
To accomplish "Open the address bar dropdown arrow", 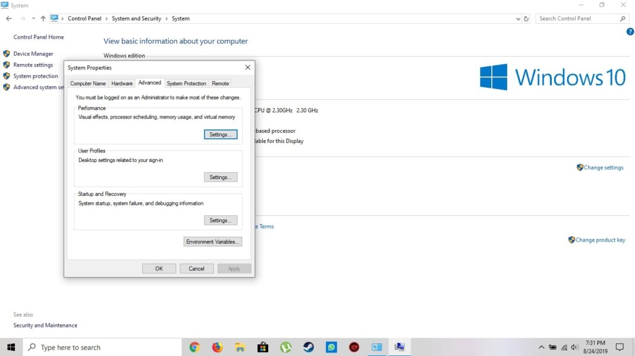I will 517,18.
